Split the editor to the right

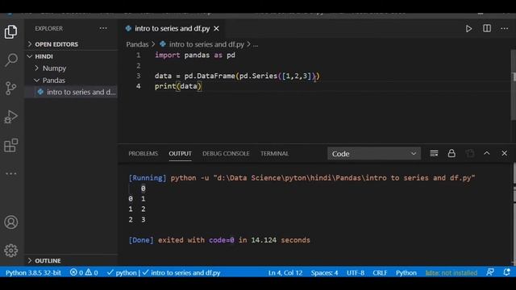[x=487, y=29]
